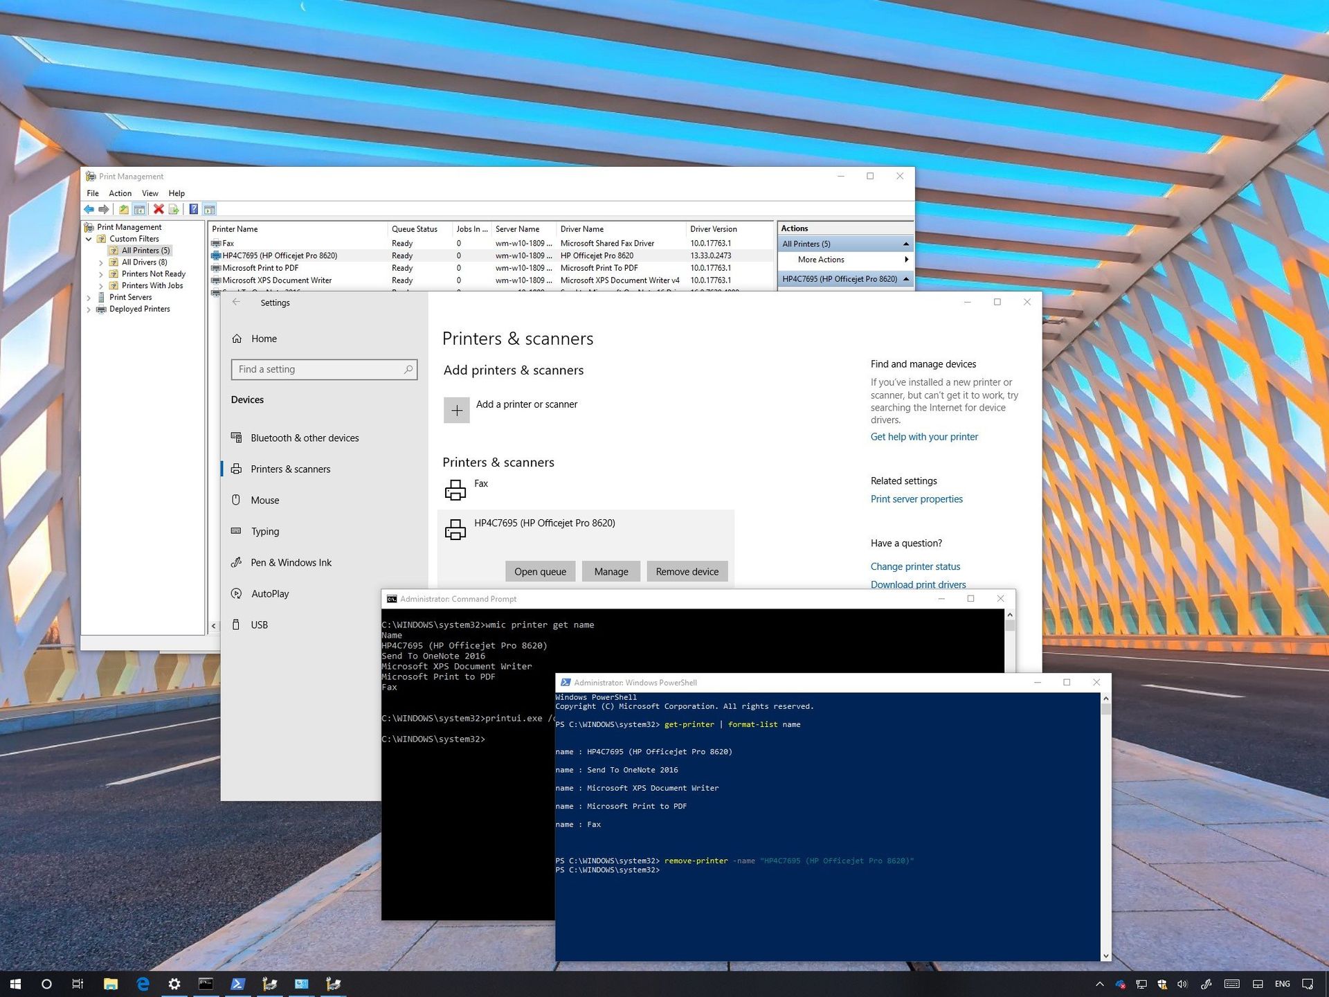Expand the All Drivers (8) tree node
This screenshot has width=1329, height=997.
click(101, 262)
